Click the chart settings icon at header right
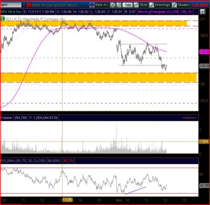This screenshot has width=210, height=205. (203, 12)
